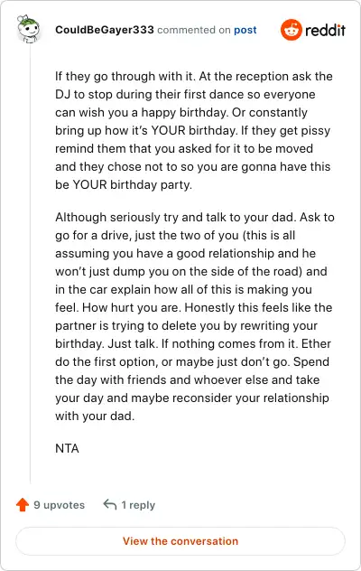
Task: Click the line starting "Although seriously try"
Action: point(195,218)
